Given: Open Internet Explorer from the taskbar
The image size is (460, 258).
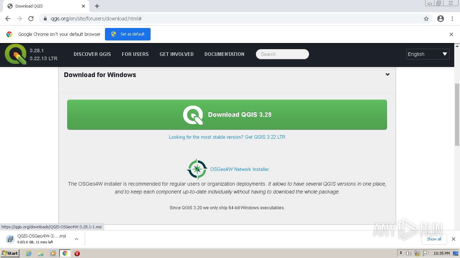Looking at the screenshot, I should click(28, 253).
